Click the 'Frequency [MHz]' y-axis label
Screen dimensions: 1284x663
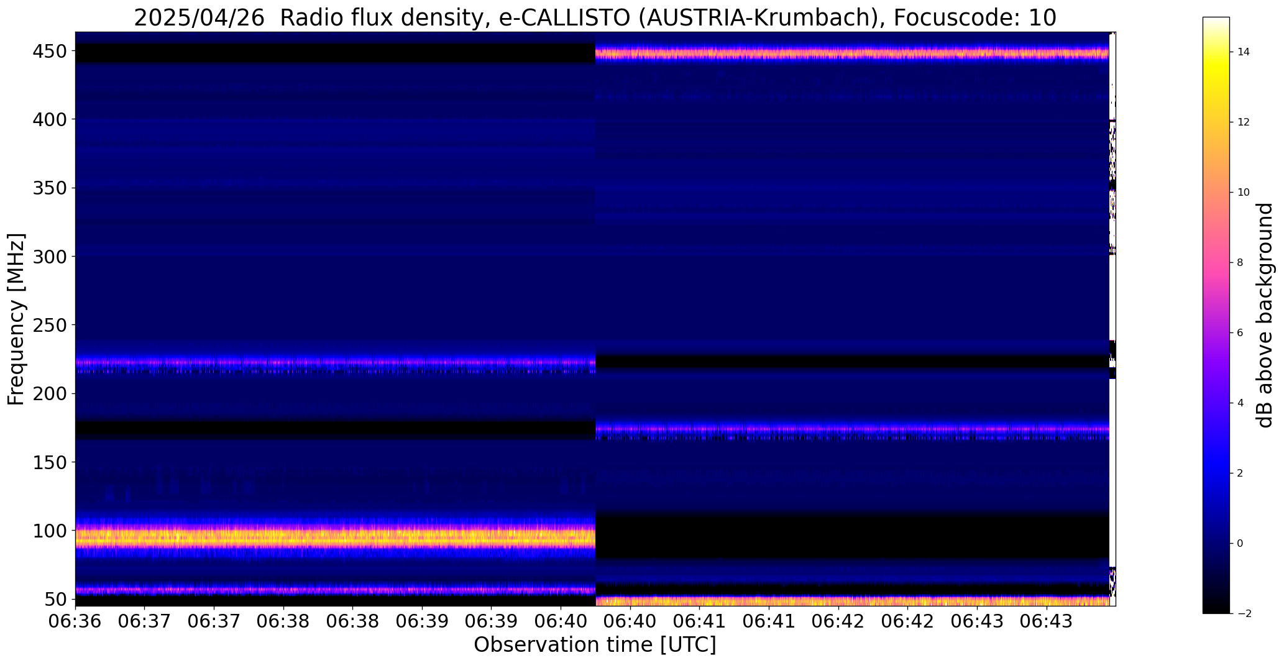[x=16, y=319]
